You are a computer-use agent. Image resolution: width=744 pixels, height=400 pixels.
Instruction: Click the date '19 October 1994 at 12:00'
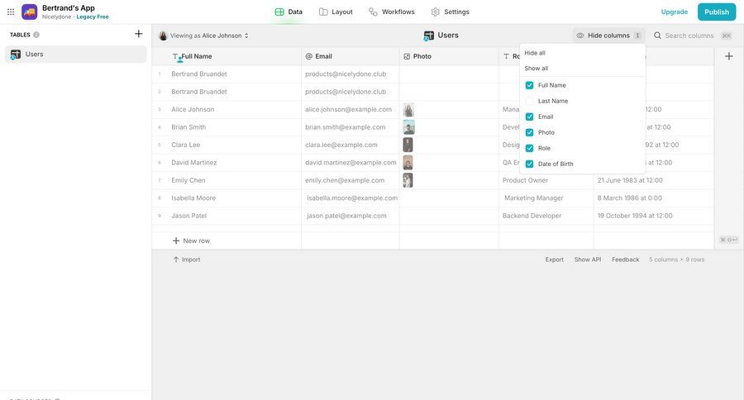tap(635, 216)
